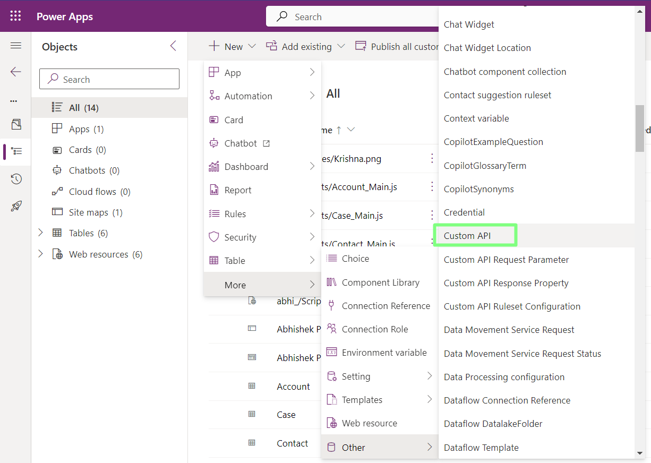Choose Connection Role from submenu
Viewport: 651px width, 463px height.
[380, 329]
